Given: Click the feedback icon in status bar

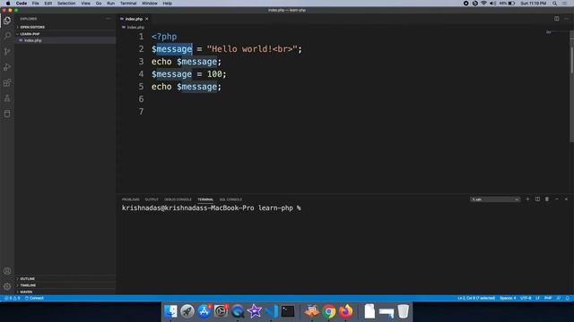Looking at the screenshot, I should [559, 298].
